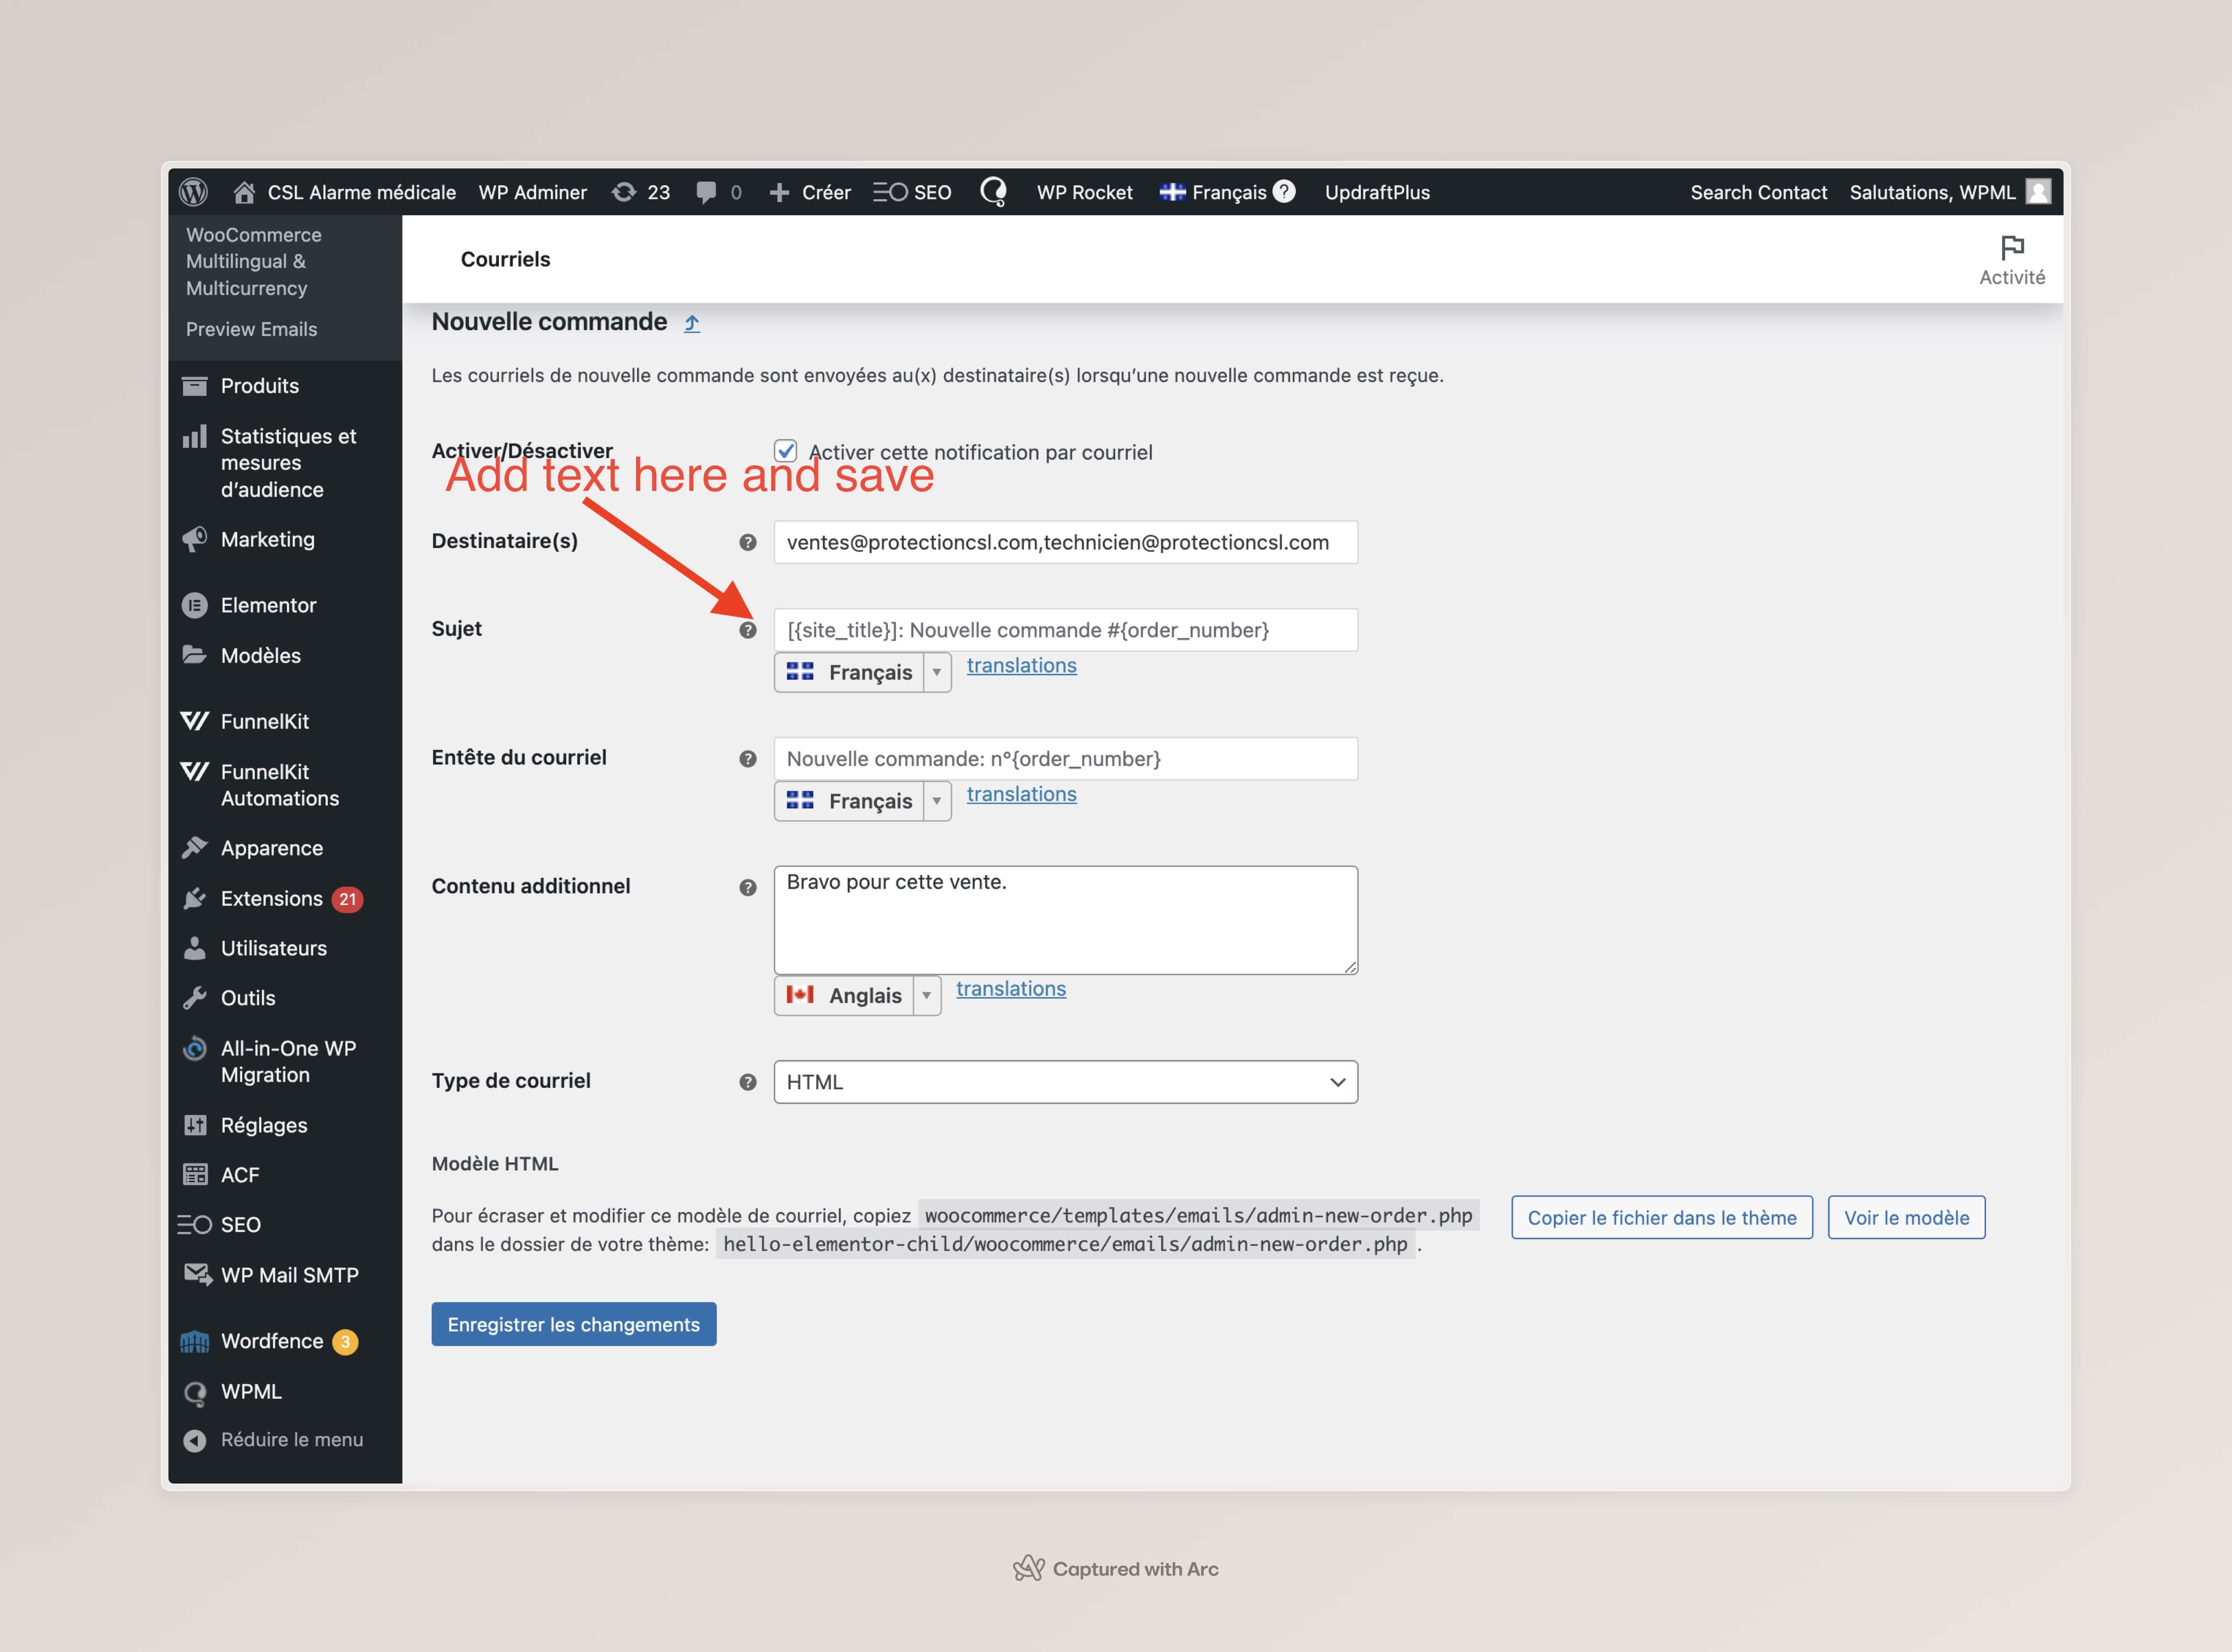Open the Extensions plug icon
The image size is (2232, 1652).
coord(195,899)
